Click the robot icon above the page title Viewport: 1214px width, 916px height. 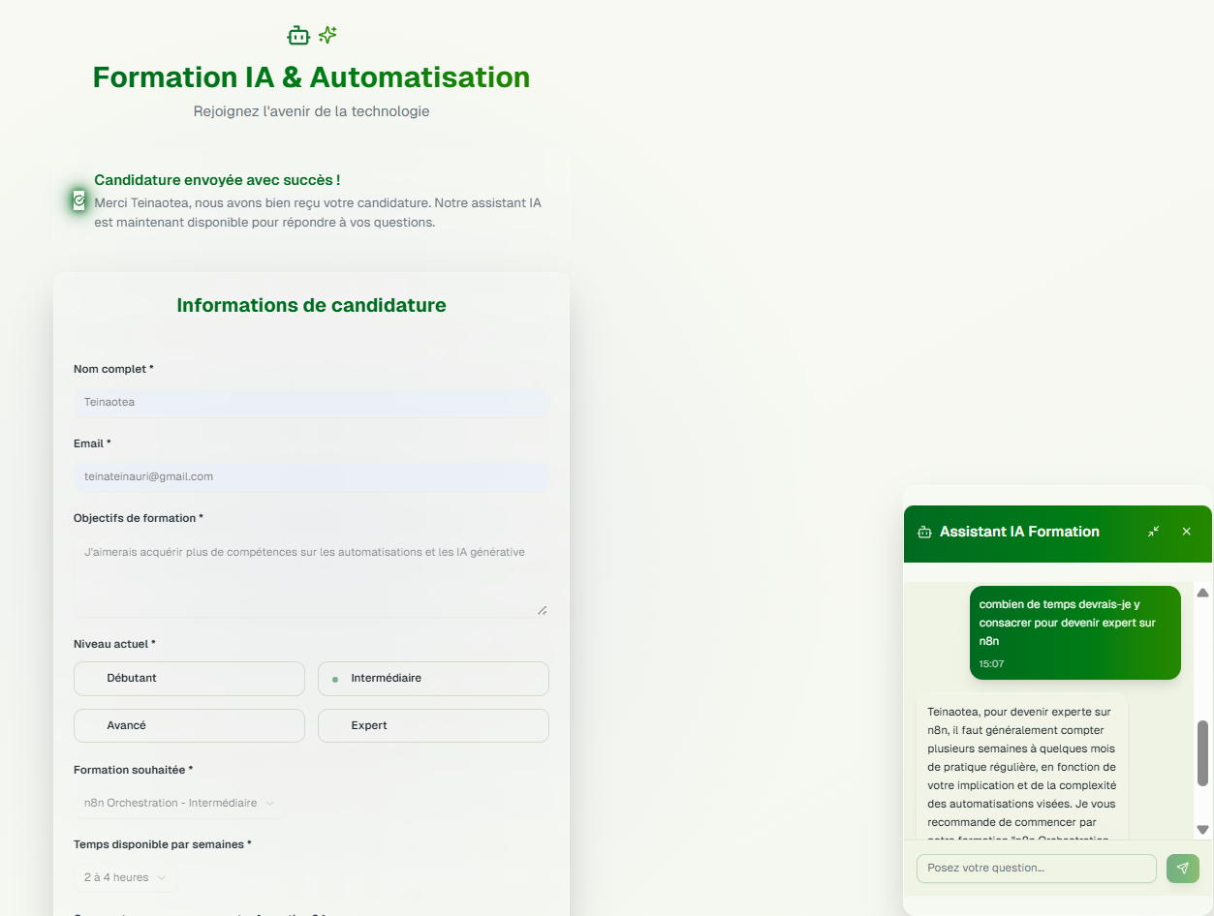[298, 36]
